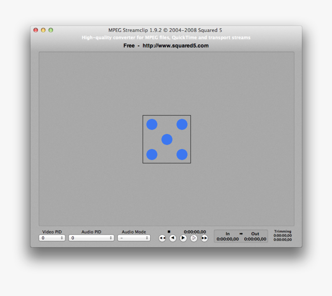332x296 pixels.
Task: Click the Out timecode 0:00:00,00
Action: (x=255, y=239)
